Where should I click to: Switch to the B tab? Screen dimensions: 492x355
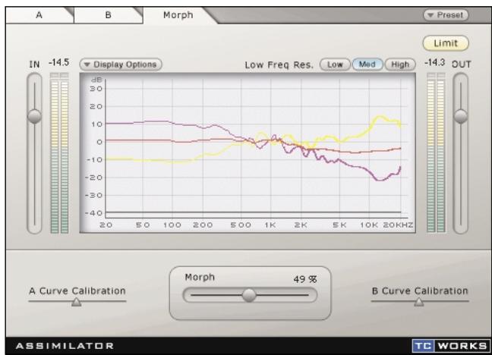point(109,15)
